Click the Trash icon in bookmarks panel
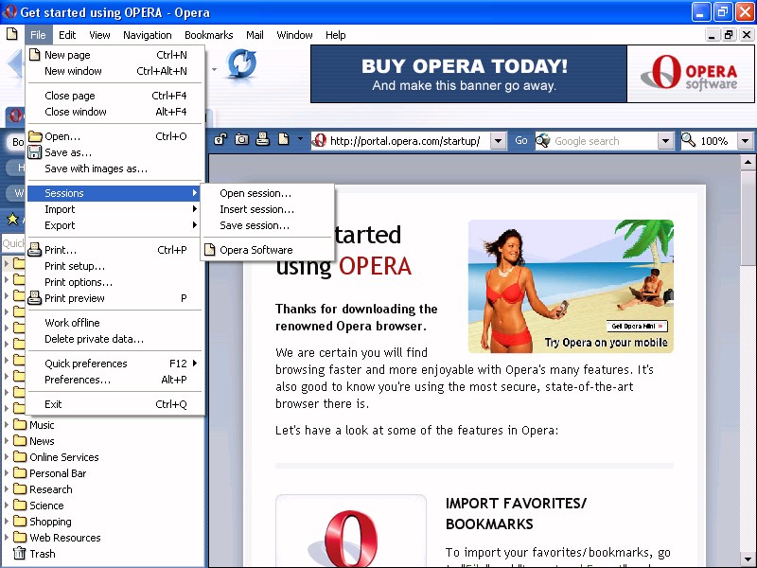The image size is (757, 568). click(x=19, y=554)
